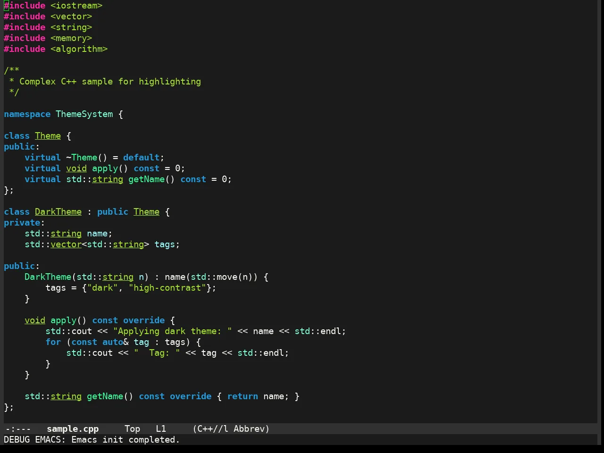Click the public keyword after 'DarkTheme :'

(x=113, y=212)
